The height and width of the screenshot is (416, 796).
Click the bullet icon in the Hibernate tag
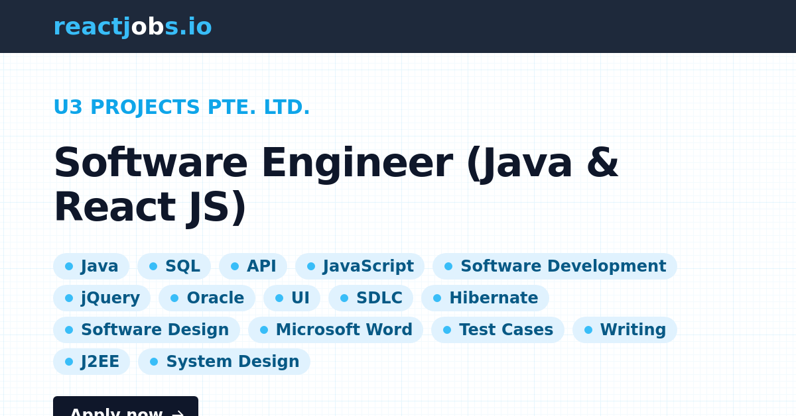(x=437, y=297)
